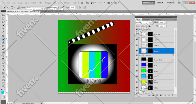
Task: Select the Blue layer color thumbnail
Action: (x=144, y=65)
